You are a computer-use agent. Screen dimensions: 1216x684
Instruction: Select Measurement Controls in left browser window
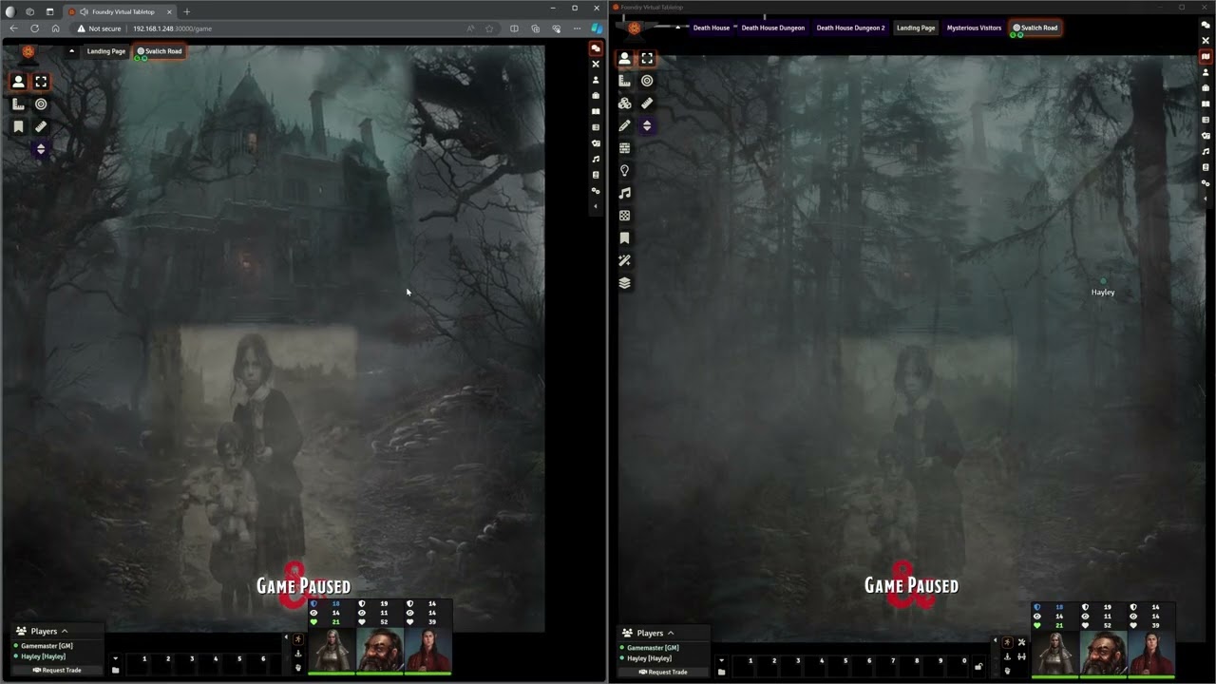18,104
